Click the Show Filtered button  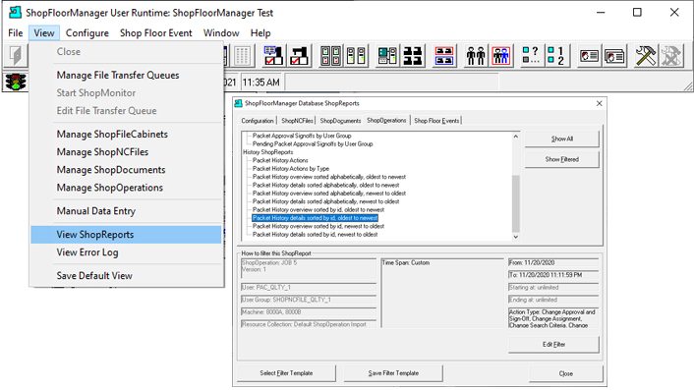[561, 159]
